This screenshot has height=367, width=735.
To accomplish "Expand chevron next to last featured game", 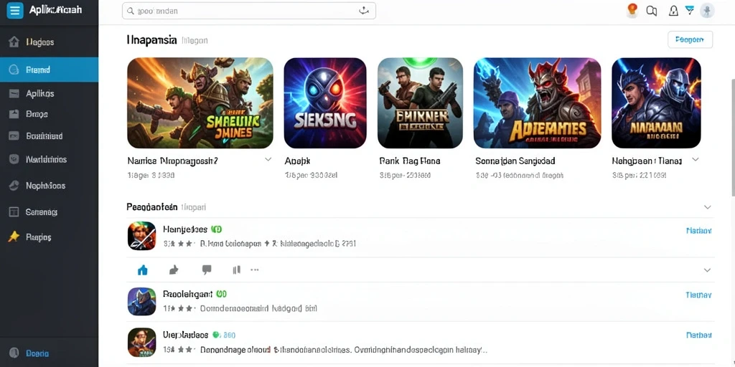I will point(696,160).
